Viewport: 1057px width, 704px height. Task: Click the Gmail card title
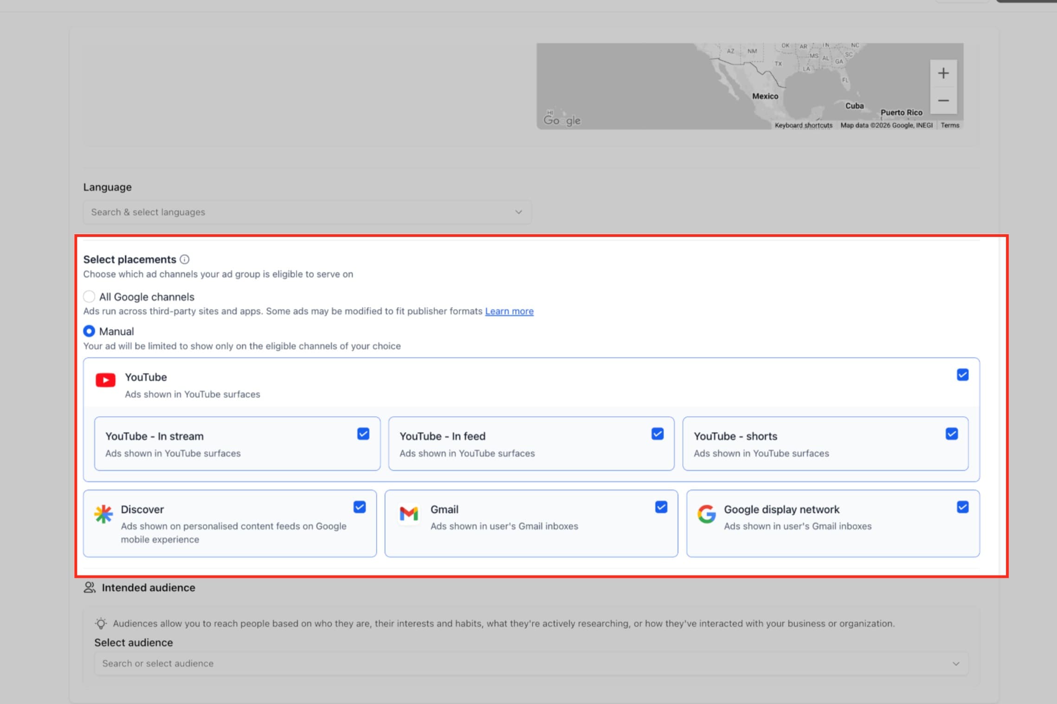pos(445,509)
